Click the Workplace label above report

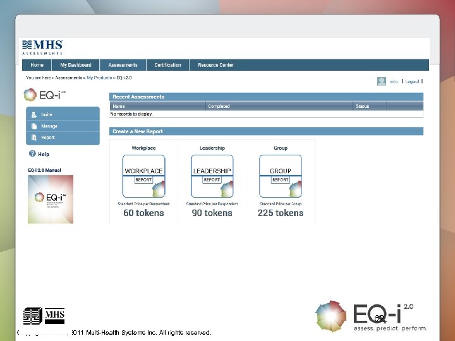pos(143,148)
